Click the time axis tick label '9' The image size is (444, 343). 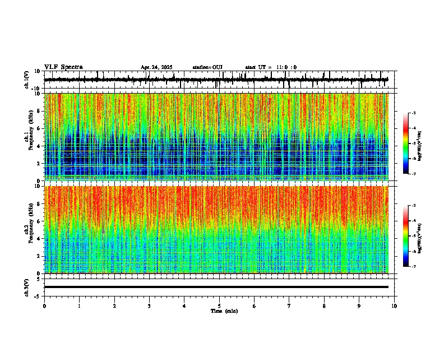pos(359,306)
